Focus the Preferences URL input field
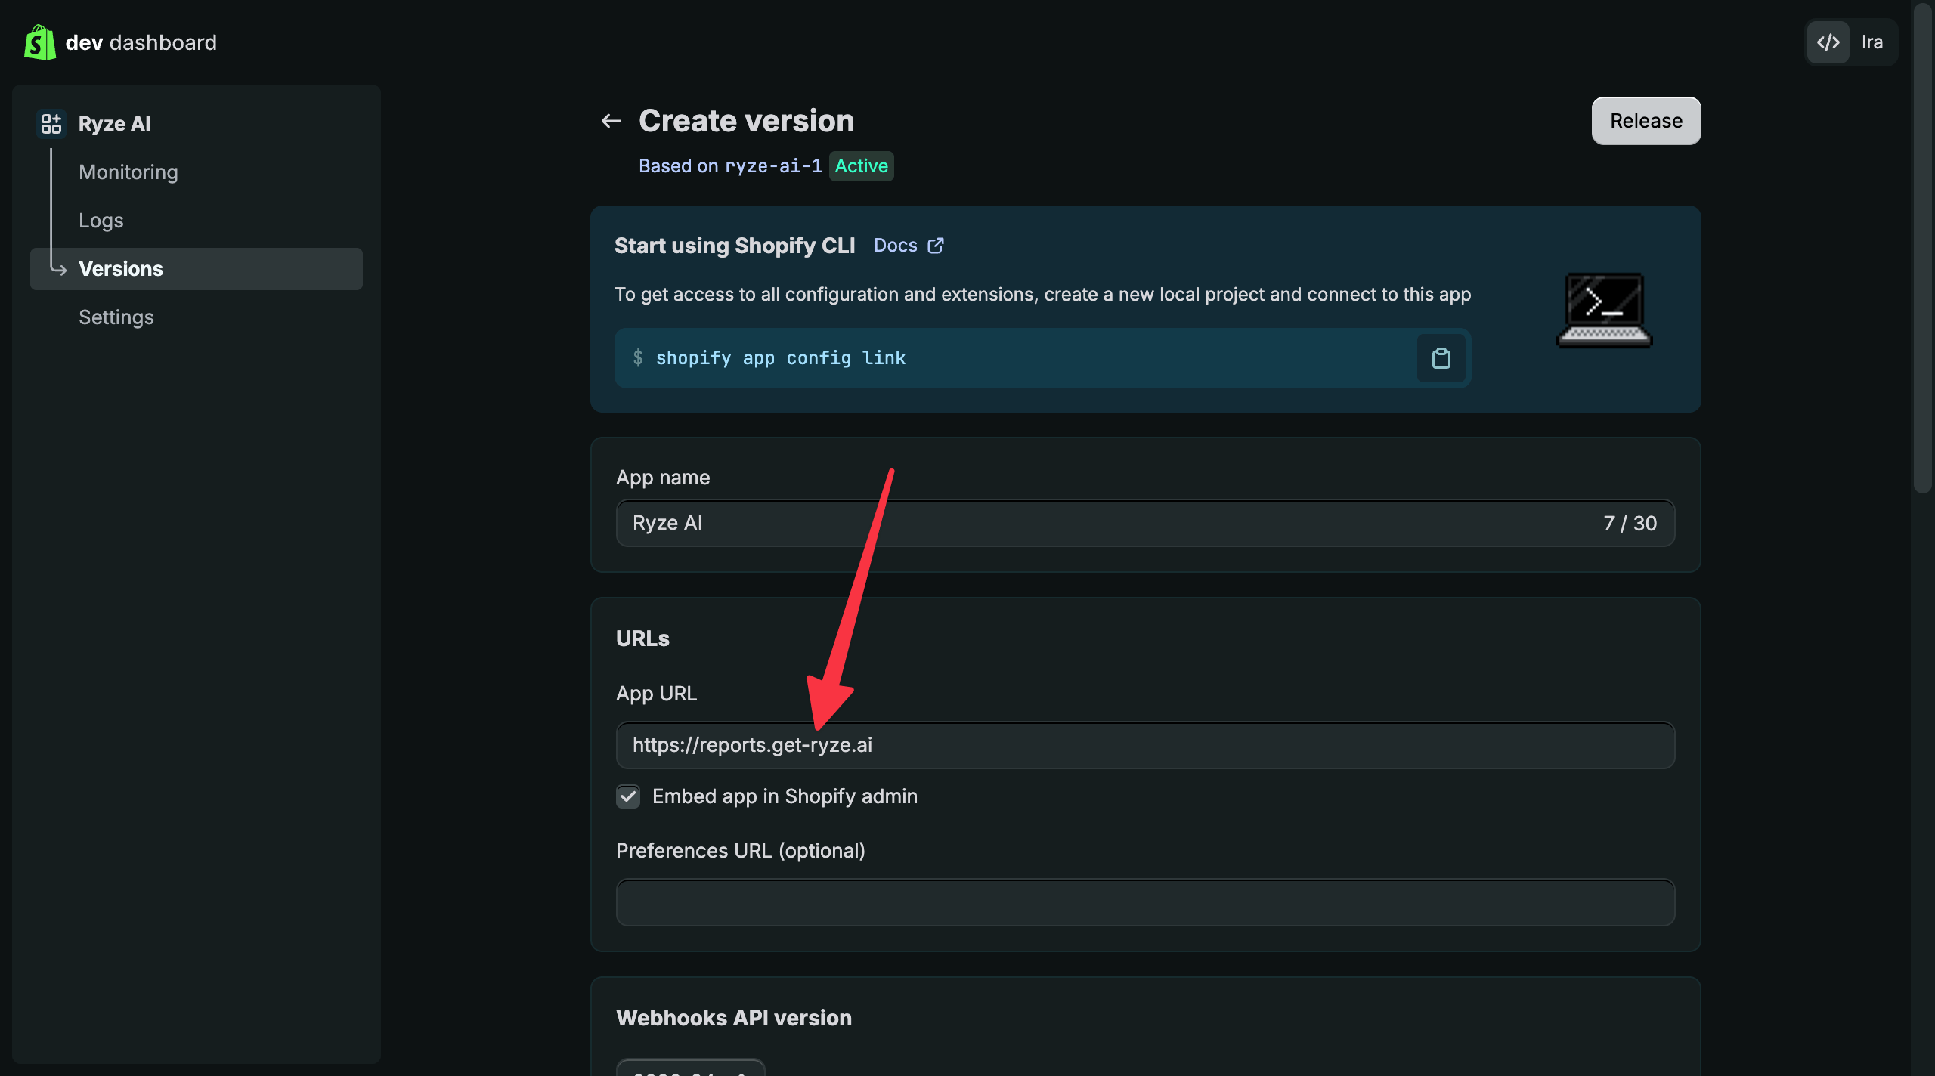Image resolution: width=1935 pixels, height=1076 pixels. point(1145,902)
